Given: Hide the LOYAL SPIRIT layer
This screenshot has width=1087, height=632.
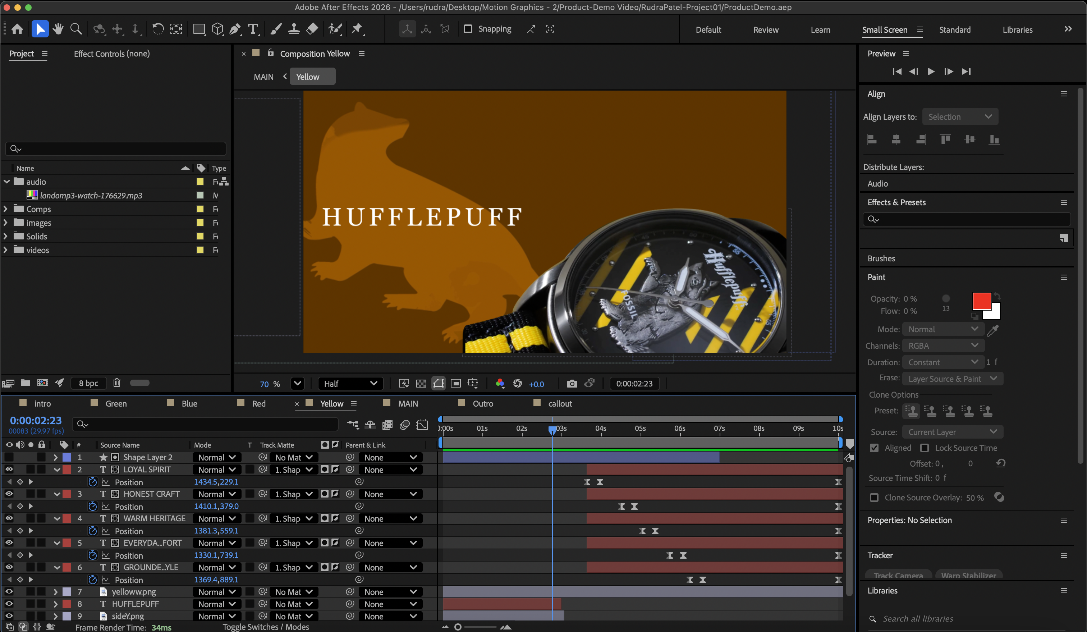Looking at the screenshot, I should [x=9, y=470].
